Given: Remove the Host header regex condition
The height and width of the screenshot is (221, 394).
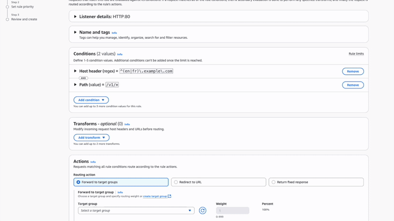Looking at the screenshot, I should (x=353, y=71).
